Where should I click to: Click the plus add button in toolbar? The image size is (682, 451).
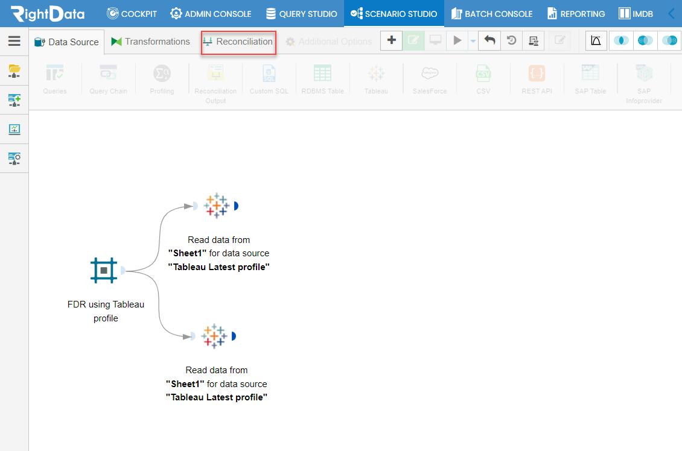click(x=391, y=40)
